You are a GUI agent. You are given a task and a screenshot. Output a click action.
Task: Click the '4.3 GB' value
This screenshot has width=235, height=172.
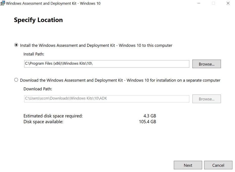coord(150,116)
